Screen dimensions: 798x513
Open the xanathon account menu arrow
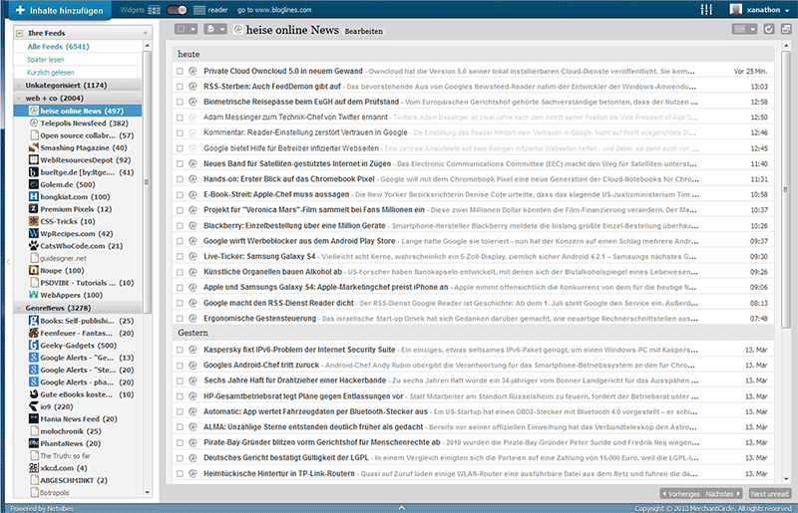pyautogui.click(x=787, y=10)
